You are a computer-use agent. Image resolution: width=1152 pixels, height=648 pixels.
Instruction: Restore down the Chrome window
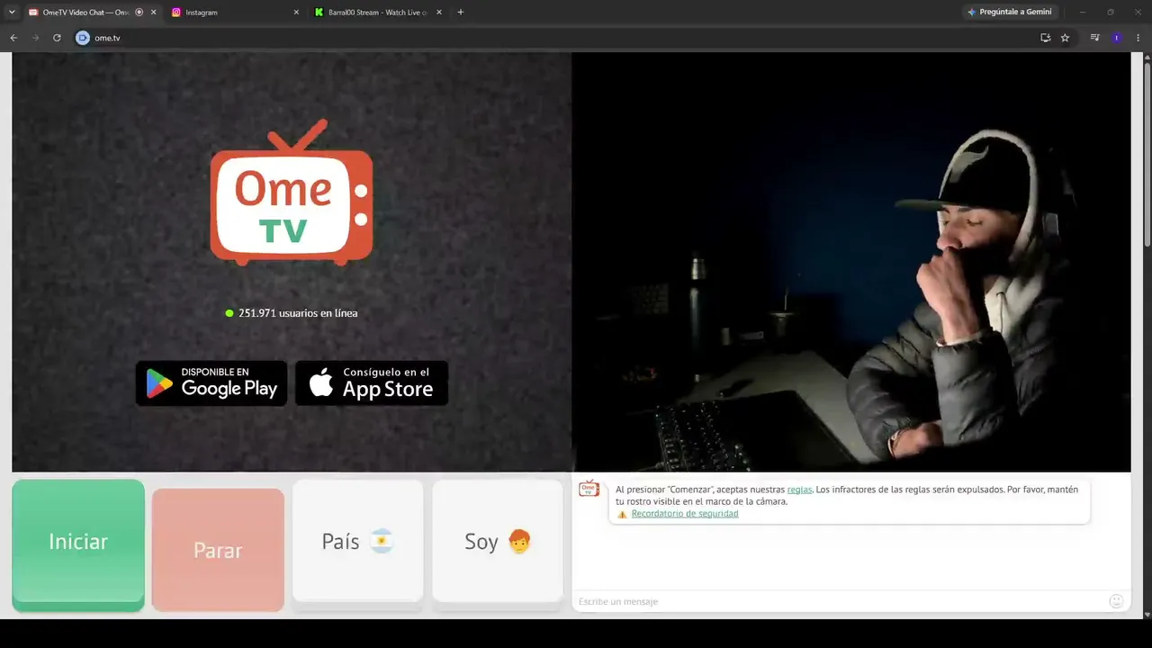pos(1110,13)
